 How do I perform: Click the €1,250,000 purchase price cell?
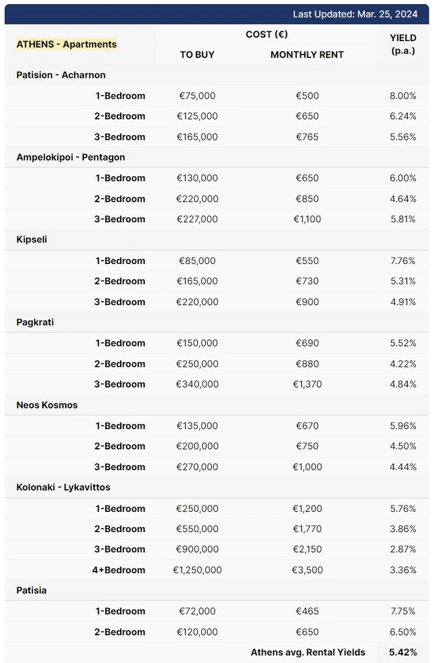pyautogui.click(x=197, y=570)
